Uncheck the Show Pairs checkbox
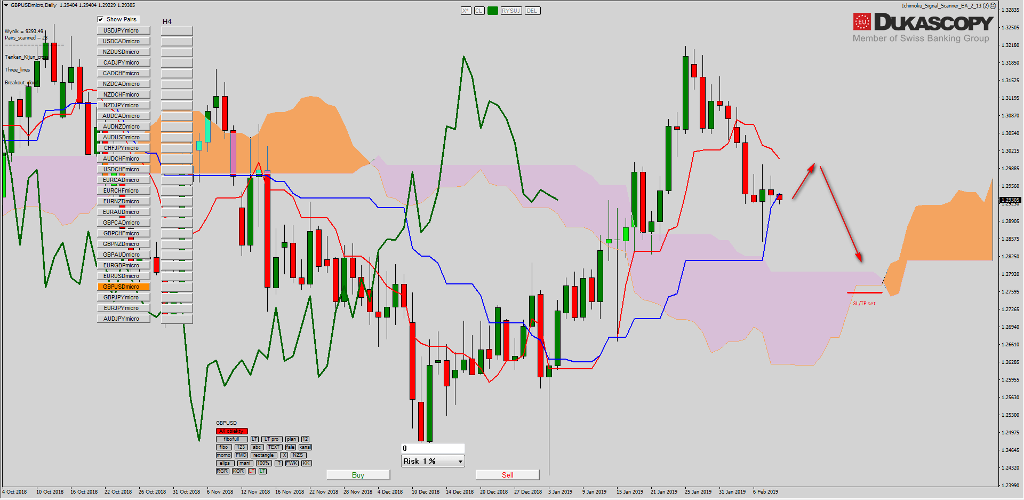1024x500 pixels. tap(101, 19)
